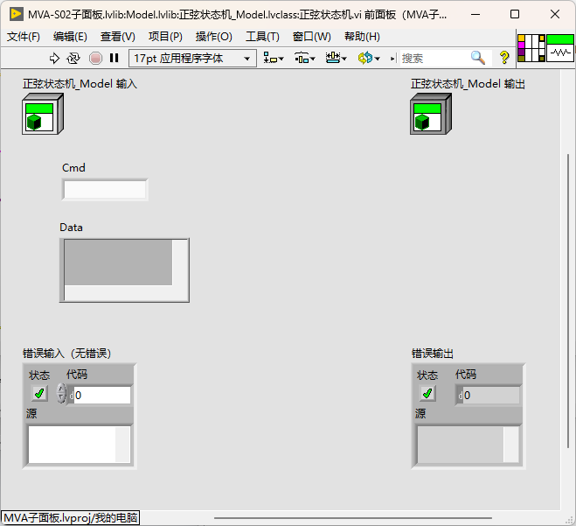This screenshot has height=526, width=576.
Task: Click the 正弦状态机_Model 输入 class control
Action: point(43,114)
